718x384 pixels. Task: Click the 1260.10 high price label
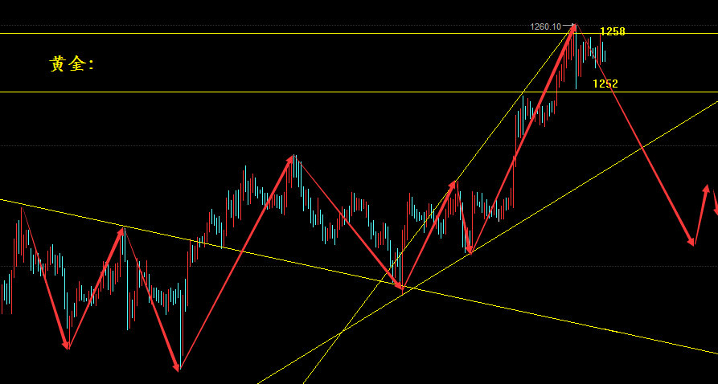pyautogui.click(x=545, y=27)
